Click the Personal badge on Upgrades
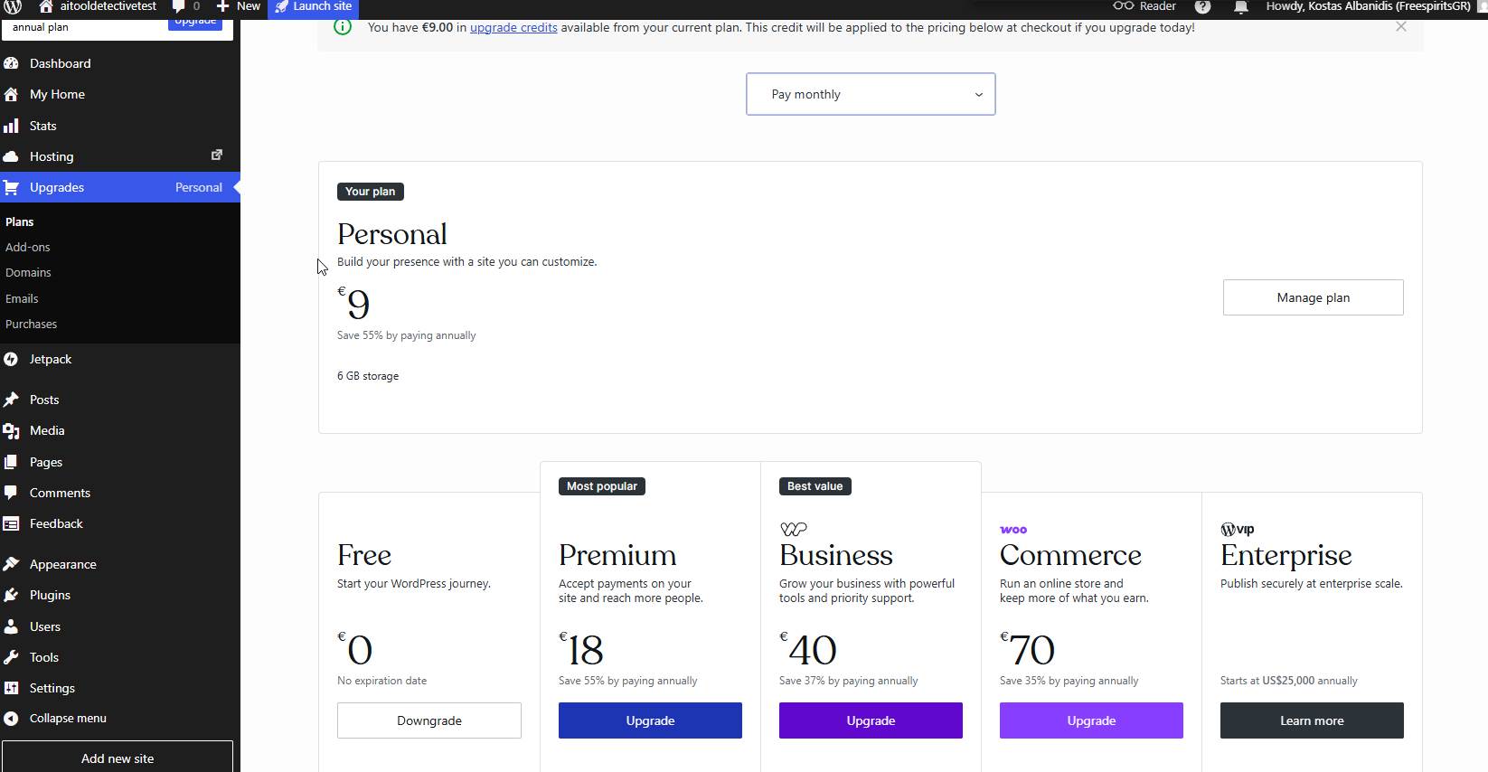The image size is (1488, 772). (199, 187)
